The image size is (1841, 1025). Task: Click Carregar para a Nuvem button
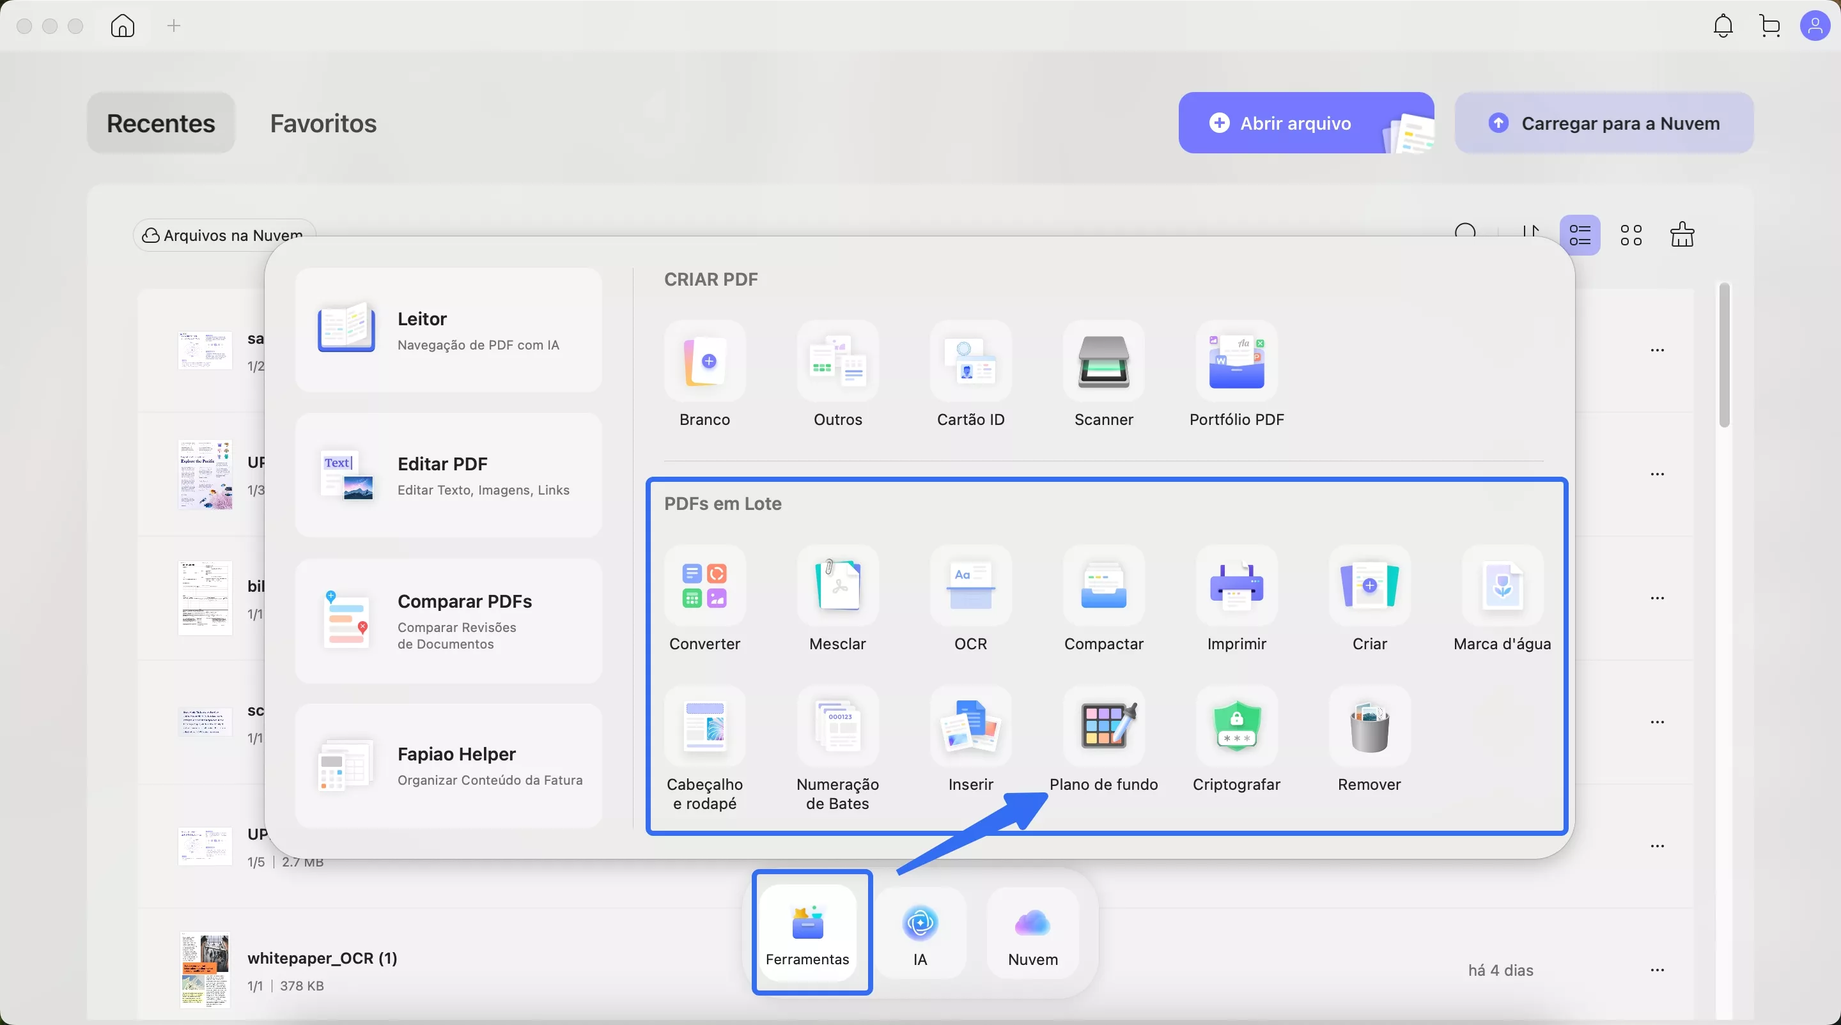pyautogui.click(x=1603, y=123)
